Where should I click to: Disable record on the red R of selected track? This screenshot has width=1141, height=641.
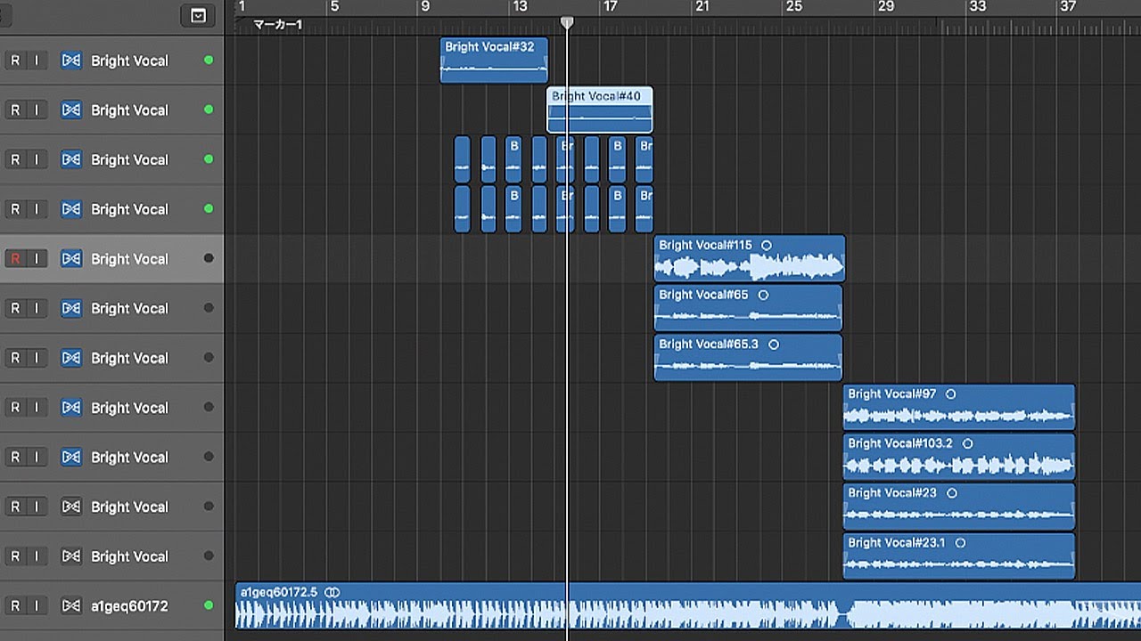coord(15,259)
